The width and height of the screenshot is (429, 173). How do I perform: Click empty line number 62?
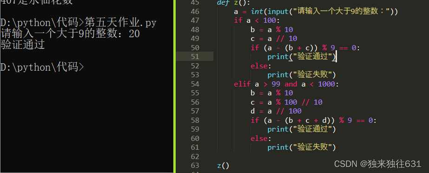tap(195, 157)
